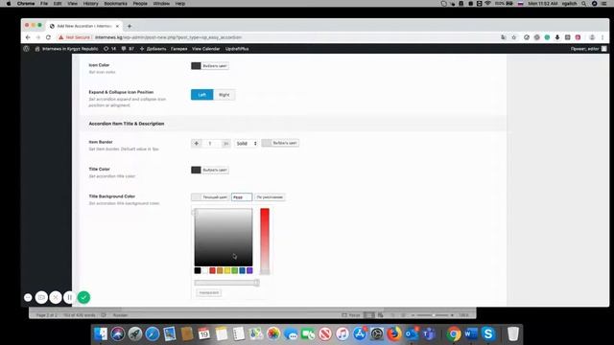Set icon position to Left

(202, 95)
